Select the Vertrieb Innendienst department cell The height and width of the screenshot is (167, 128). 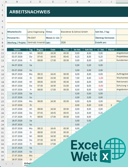(36, 42)
